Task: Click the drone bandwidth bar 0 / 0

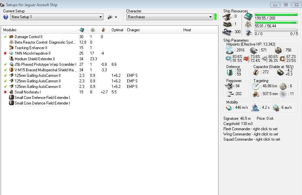Action: [x=276, y=30]
